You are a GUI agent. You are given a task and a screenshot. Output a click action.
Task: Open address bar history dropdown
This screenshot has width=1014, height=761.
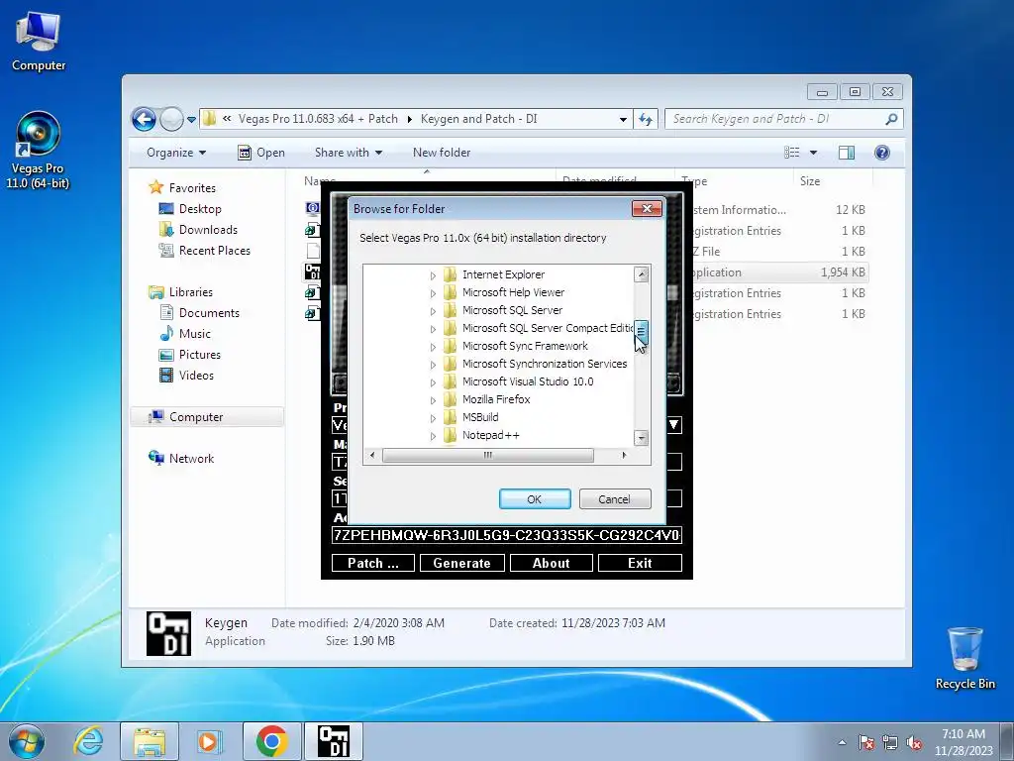pyautogui.click(x=623, y=120)
